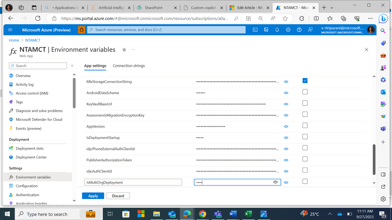This screenshot has width=392, height=220.
Task: Open Azure portal settings gear
Action: tap(288, 30)
